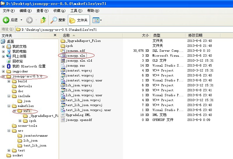
Task: Toggle the 文件夹 folders pane button
Action: click(x=79, y=20)
